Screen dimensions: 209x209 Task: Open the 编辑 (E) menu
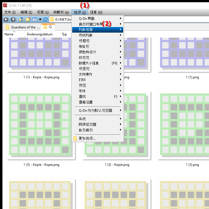tap(26, 12)
